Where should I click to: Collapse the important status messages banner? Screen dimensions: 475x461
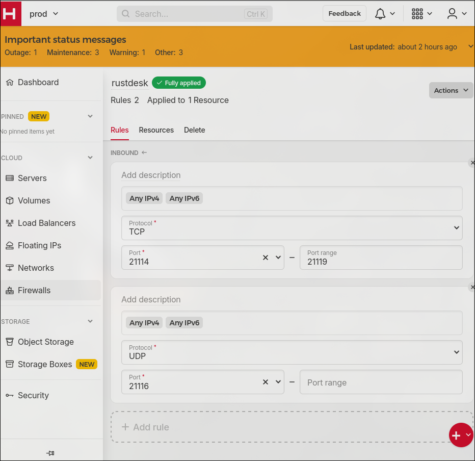click(x=470, y=46)
